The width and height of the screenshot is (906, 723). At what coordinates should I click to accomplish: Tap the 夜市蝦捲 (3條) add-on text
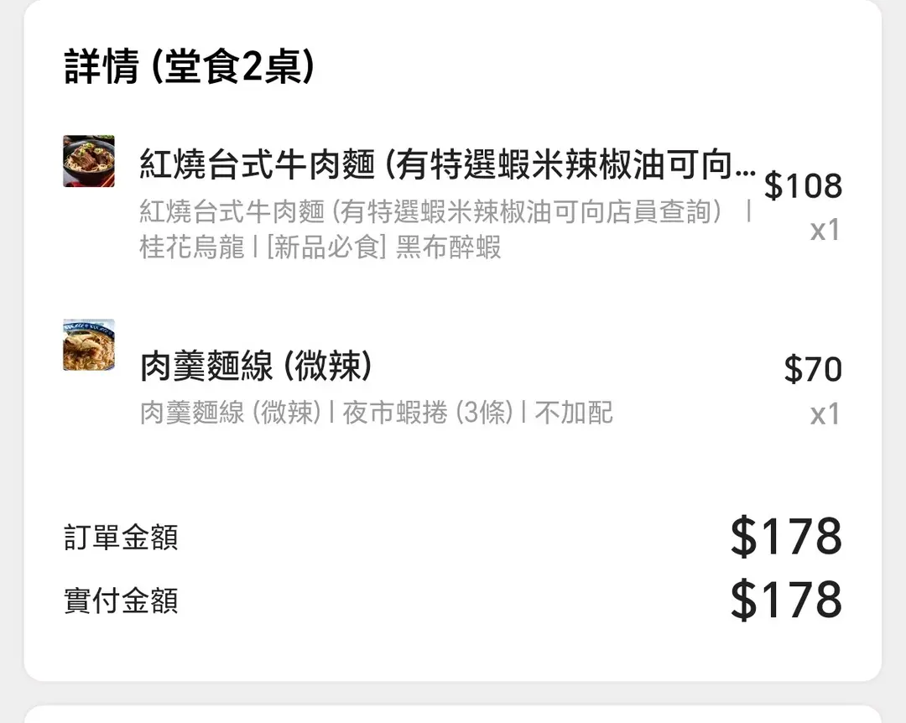pos(427,413)
